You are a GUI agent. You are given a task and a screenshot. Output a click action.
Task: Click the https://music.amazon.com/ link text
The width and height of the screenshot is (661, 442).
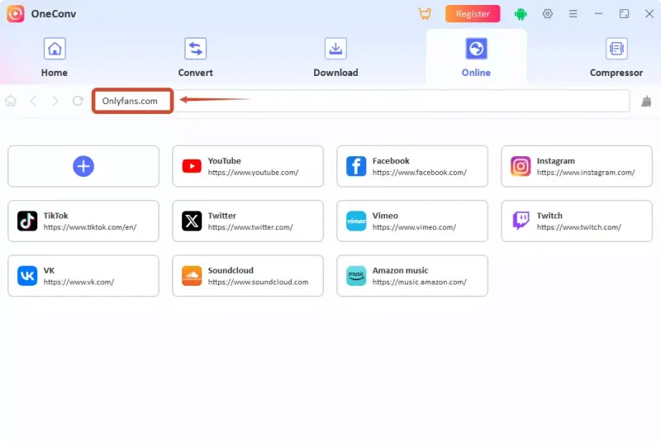click(420, 282)
